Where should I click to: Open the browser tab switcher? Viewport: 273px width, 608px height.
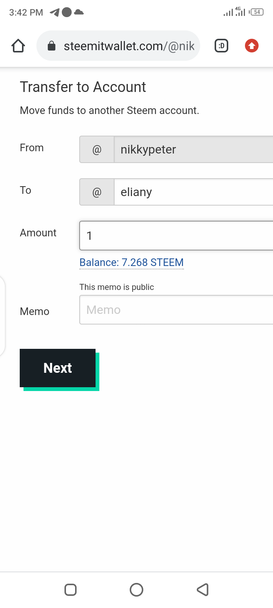click(221, 46)
